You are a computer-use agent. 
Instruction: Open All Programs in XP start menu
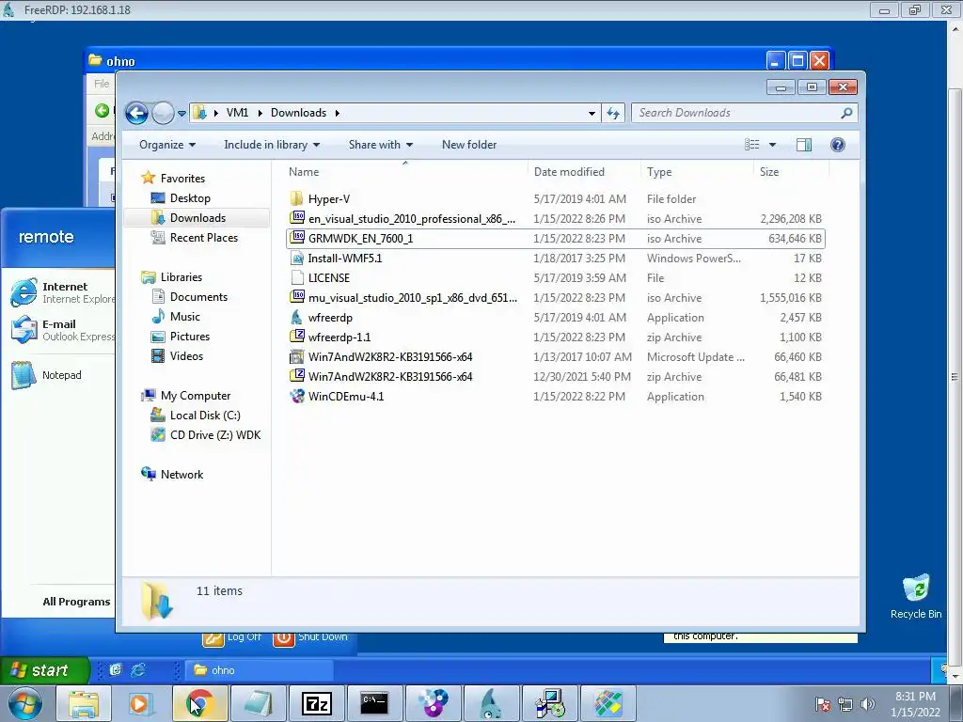tap(76, 602)
